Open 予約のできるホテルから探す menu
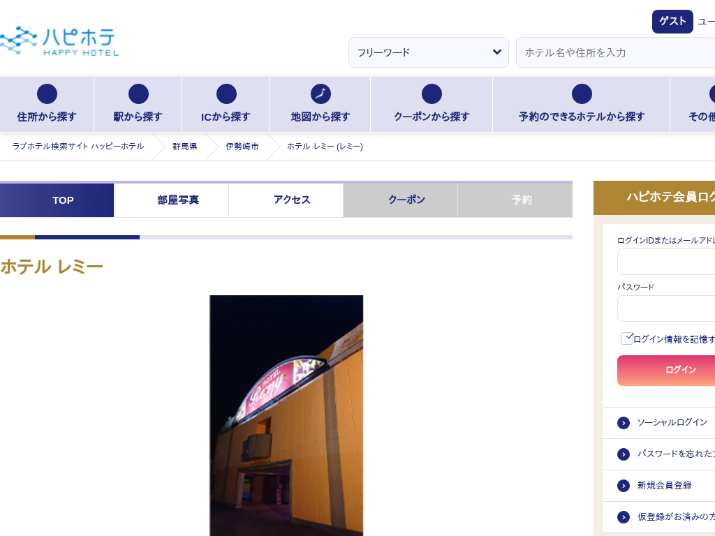This screenshot has height=536, width=715. (582, 105)
